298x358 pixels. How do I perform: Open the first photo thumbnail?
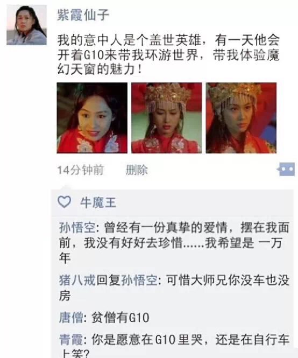(x=92, y=118)
